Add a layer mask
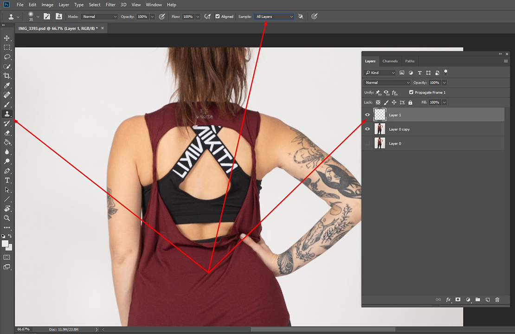This screenshot has height=334, width=515. (458, 300)
